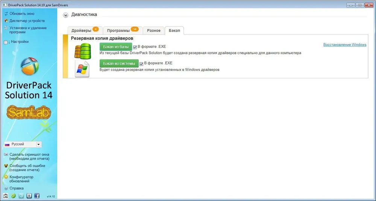Open the VKontakte social icon

(x=29, y=196)
